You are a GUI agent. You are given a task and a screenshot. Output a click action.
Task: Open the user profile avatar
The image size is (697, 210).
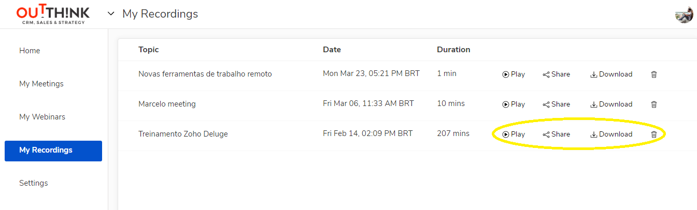(x=684, y=14)
